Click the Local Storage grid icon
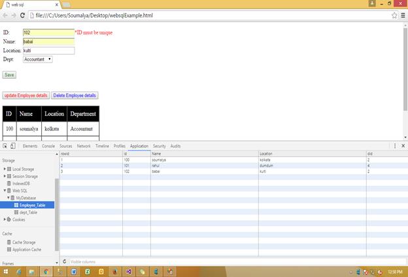 pos(9,169)
